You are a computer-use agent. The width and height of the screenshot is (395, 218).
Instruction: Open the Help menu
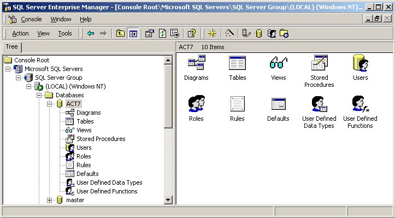pyautogui.click(x=85, y=19)
